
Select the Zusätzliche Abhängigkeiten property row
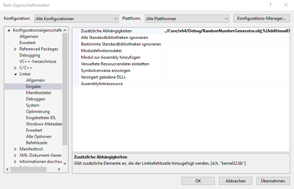tap(181, 31)
